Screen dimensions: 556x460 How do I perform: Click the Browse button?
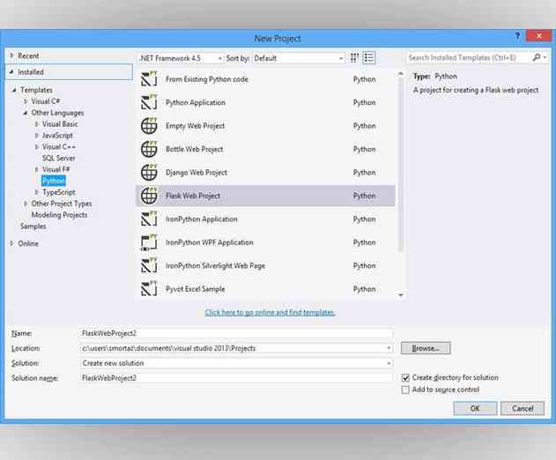(426, 348)
